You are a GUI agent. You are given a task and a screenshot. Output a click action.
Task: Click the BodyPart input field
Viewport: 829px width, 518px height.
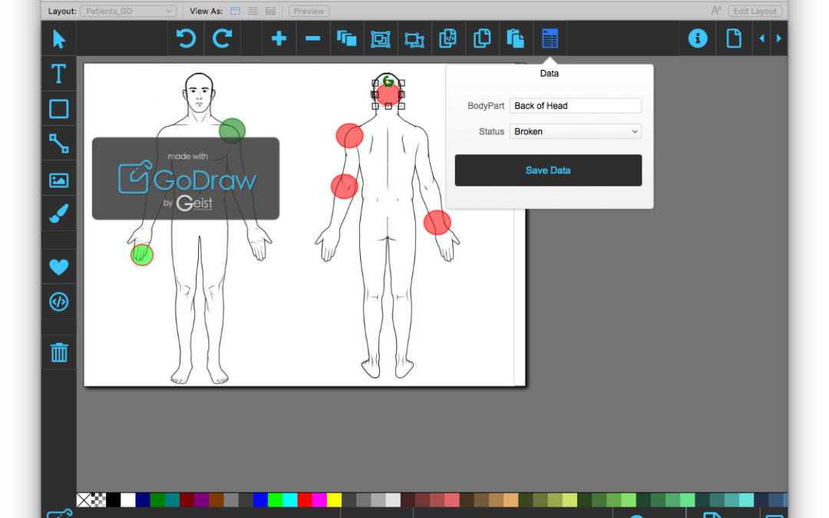point(576,106)
